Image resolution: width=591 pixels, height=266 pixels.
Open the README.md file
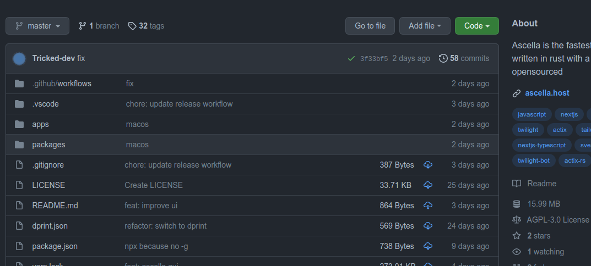click(x=55, y=206)
